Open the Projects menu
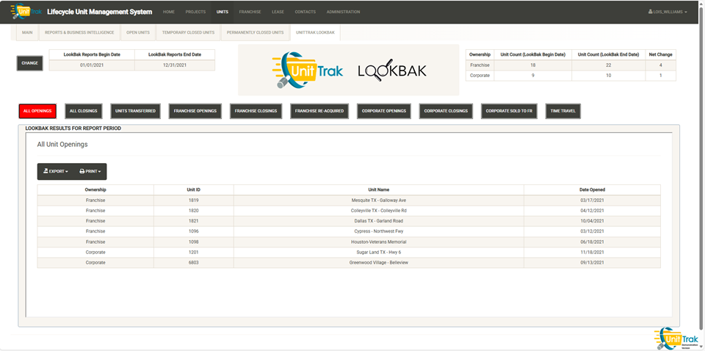This screenshot has height=351, width=705. (195, 12)
